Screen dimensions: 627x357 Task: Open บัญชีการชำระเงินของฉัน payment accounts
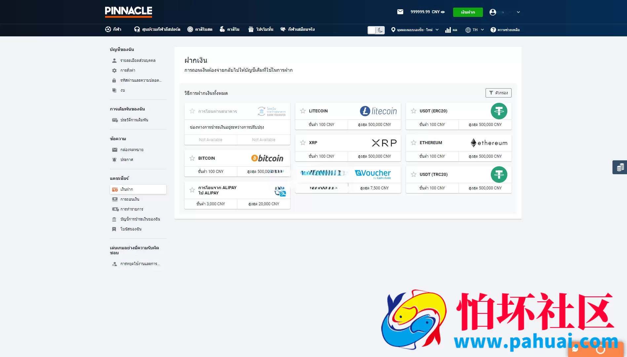coord(136,219)
